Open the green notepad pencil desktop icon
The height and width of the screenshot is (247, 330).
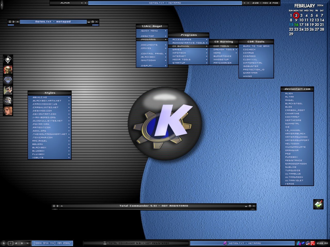coord(318,204)
